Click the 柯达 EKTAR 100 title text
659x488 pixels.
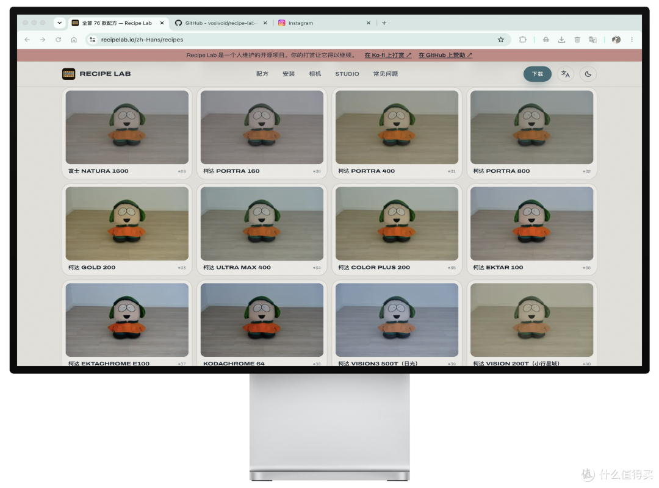click(498, 267)
